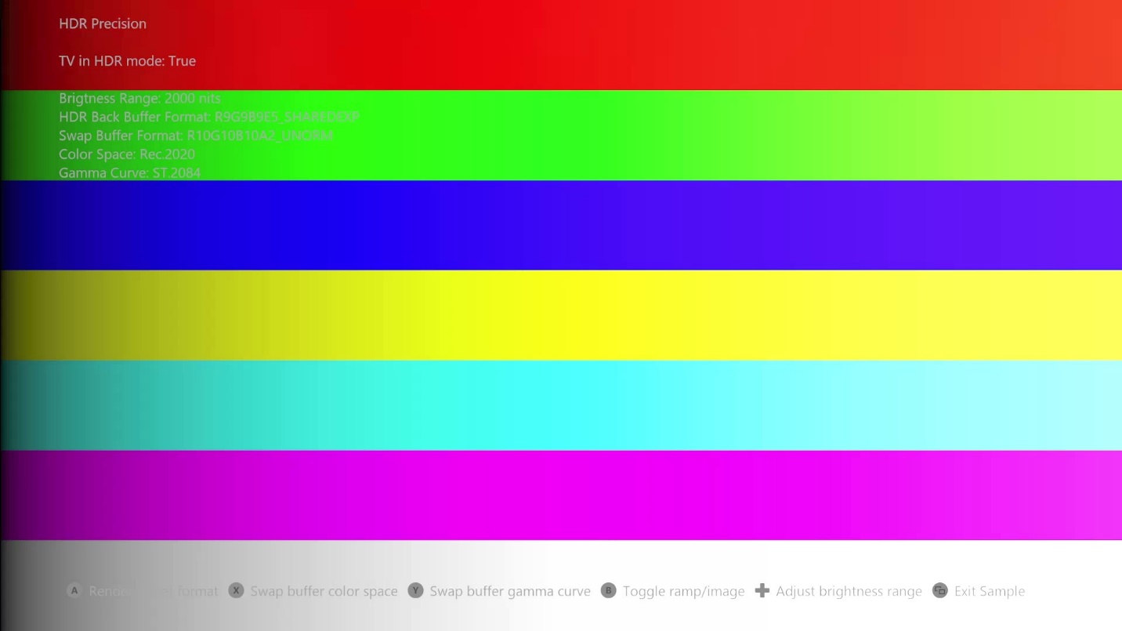Select the render target format label

point(154,591)
